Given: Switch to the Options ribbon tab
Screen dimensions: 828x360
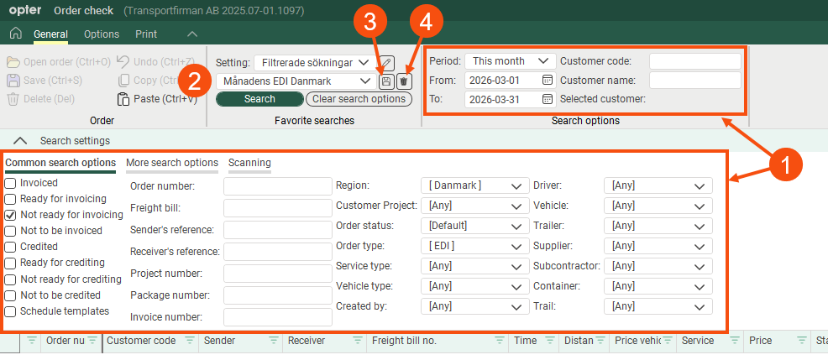Looking at the screenshot, I should pyautogui.click(x=102, y=34).
